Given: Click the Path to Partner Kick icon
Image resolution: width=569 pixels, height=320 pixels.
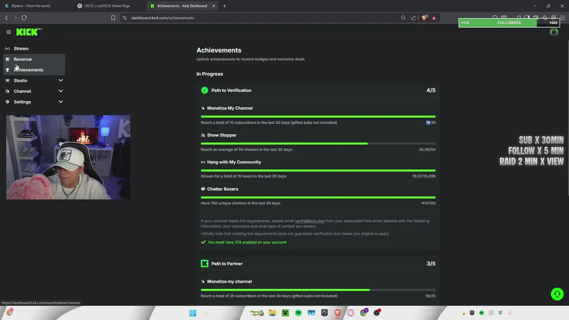Looking at the screenshot, I should point(204,264).
